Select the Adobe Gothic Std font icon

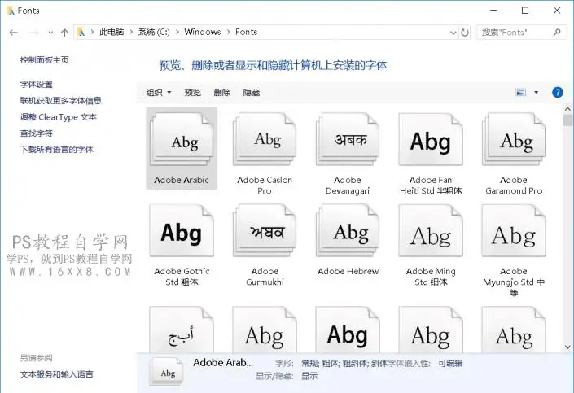click(182, 230)
